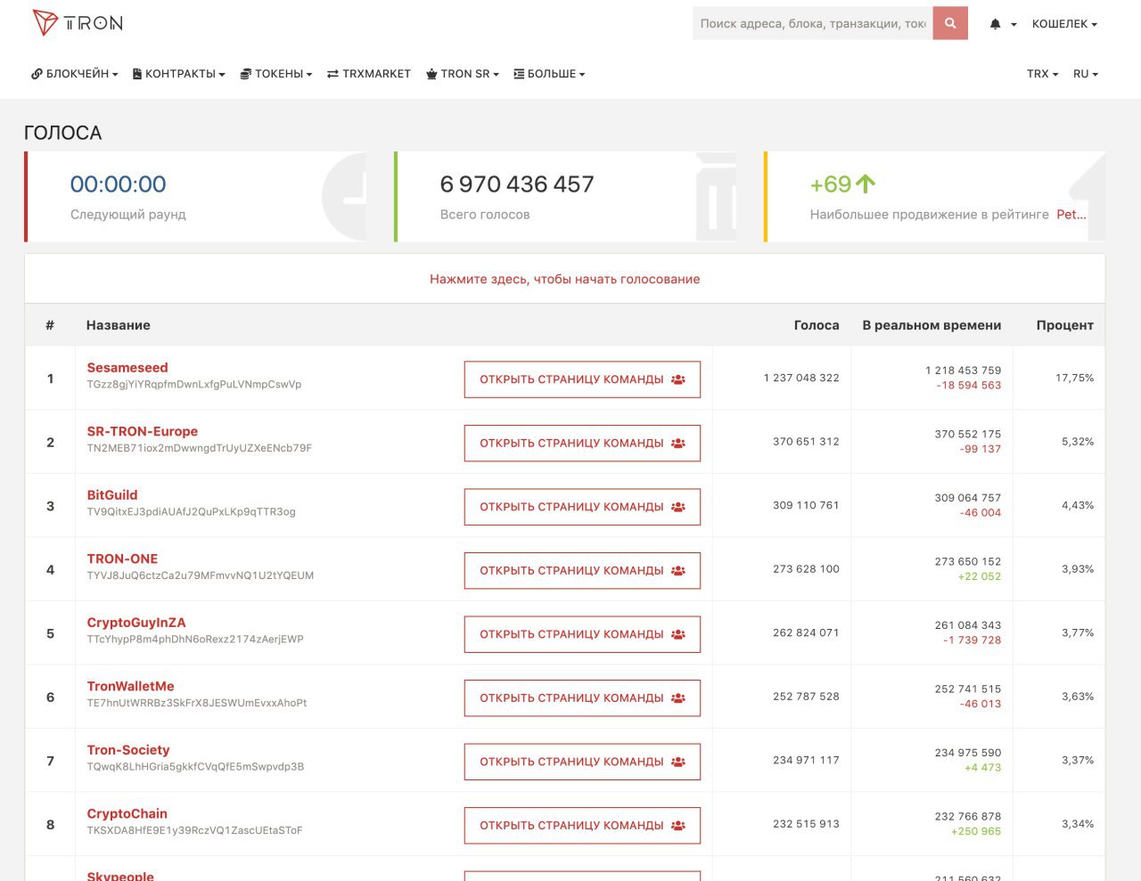Click the Процент column header
The image size is (1141, 881).
coord(1064,325)
